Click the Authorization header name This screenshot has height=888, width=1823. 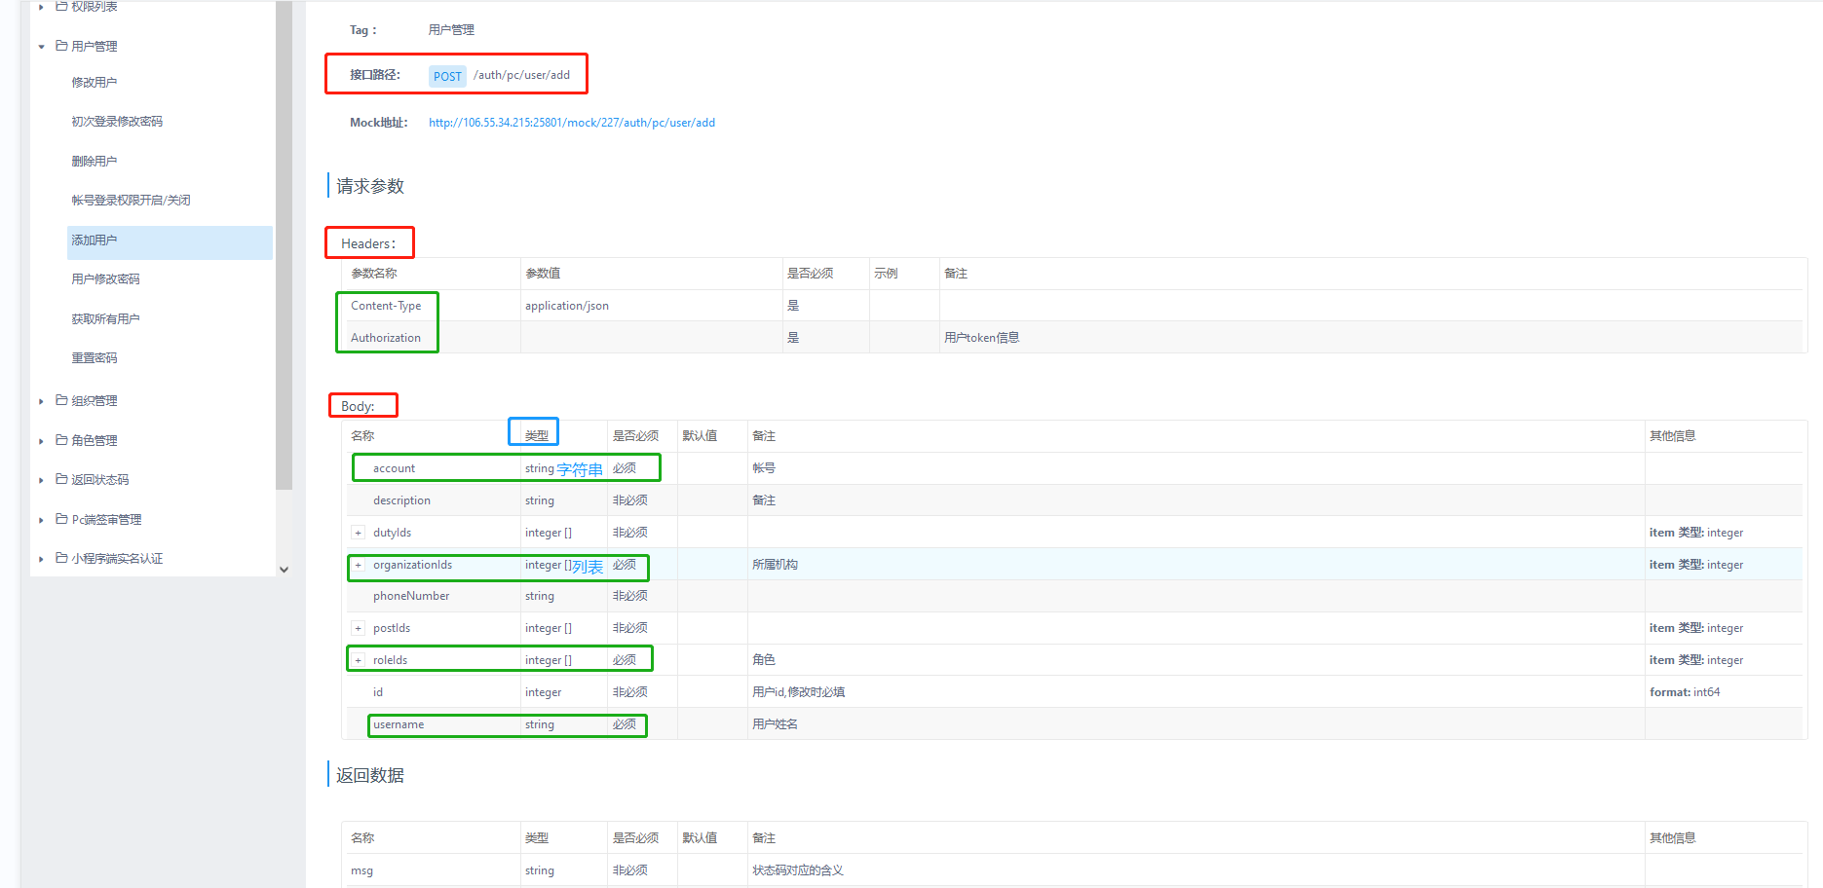[386, 338]
